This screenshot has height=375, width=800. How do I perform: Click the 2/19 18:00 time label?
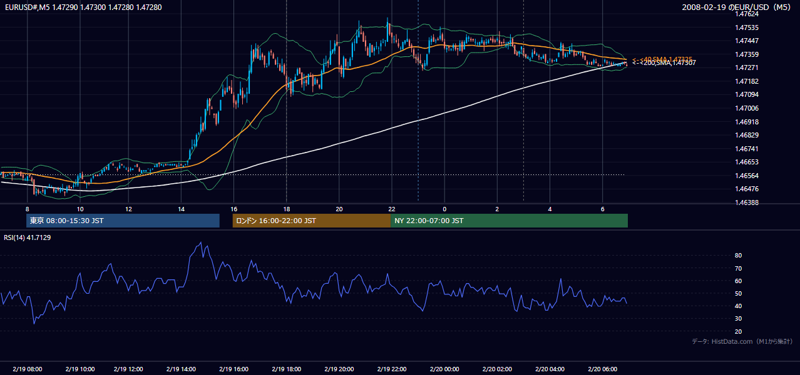point(287,369)
